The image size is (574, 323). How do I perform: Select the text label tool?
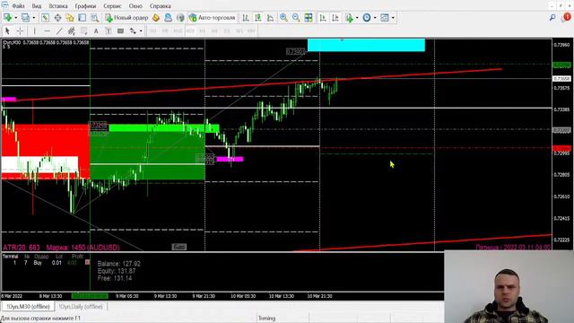(x=109, y=31)
